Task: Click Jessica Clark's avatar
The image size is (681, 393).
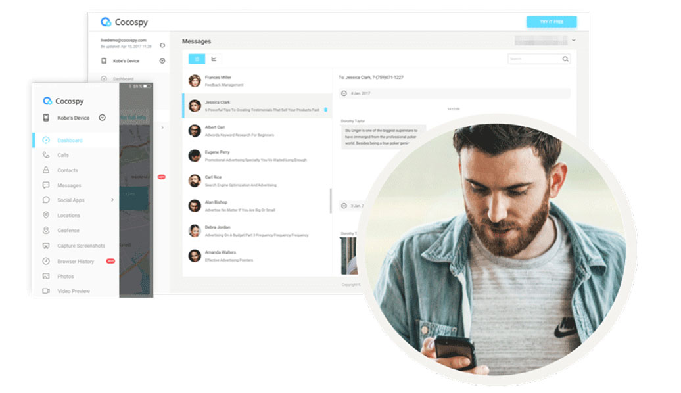Action: [x=195, y=106]
